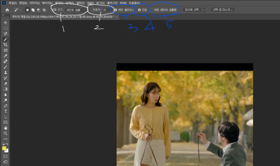Click the black bar atop the image
The image size is (280, 166).
[x=185, y=67]
